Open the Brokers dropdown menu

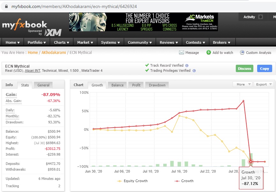[x=222, y=42]
